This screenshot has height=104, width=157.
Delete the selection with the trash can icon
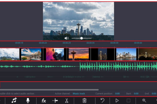(85, 100)
